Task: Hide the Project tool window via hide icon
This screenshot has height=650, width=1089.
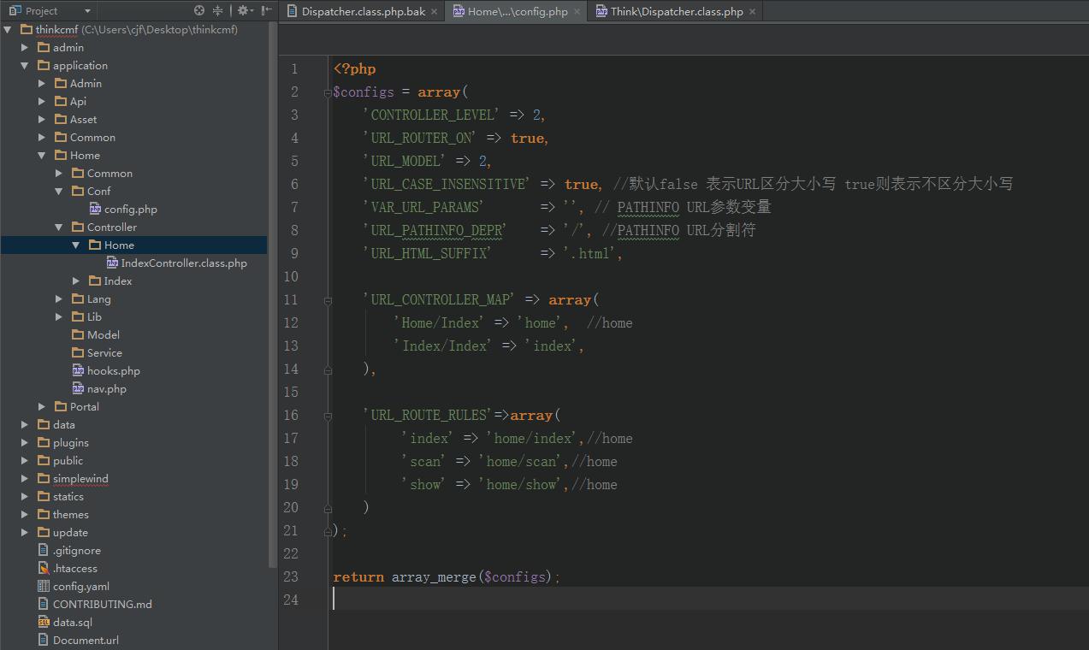Action: pos(265,10)
